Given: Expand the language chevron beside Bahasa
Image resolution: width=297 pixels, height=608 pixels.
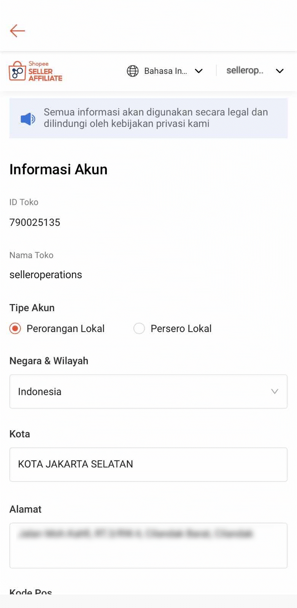Looking at the screenshot, I should [199, 71].
